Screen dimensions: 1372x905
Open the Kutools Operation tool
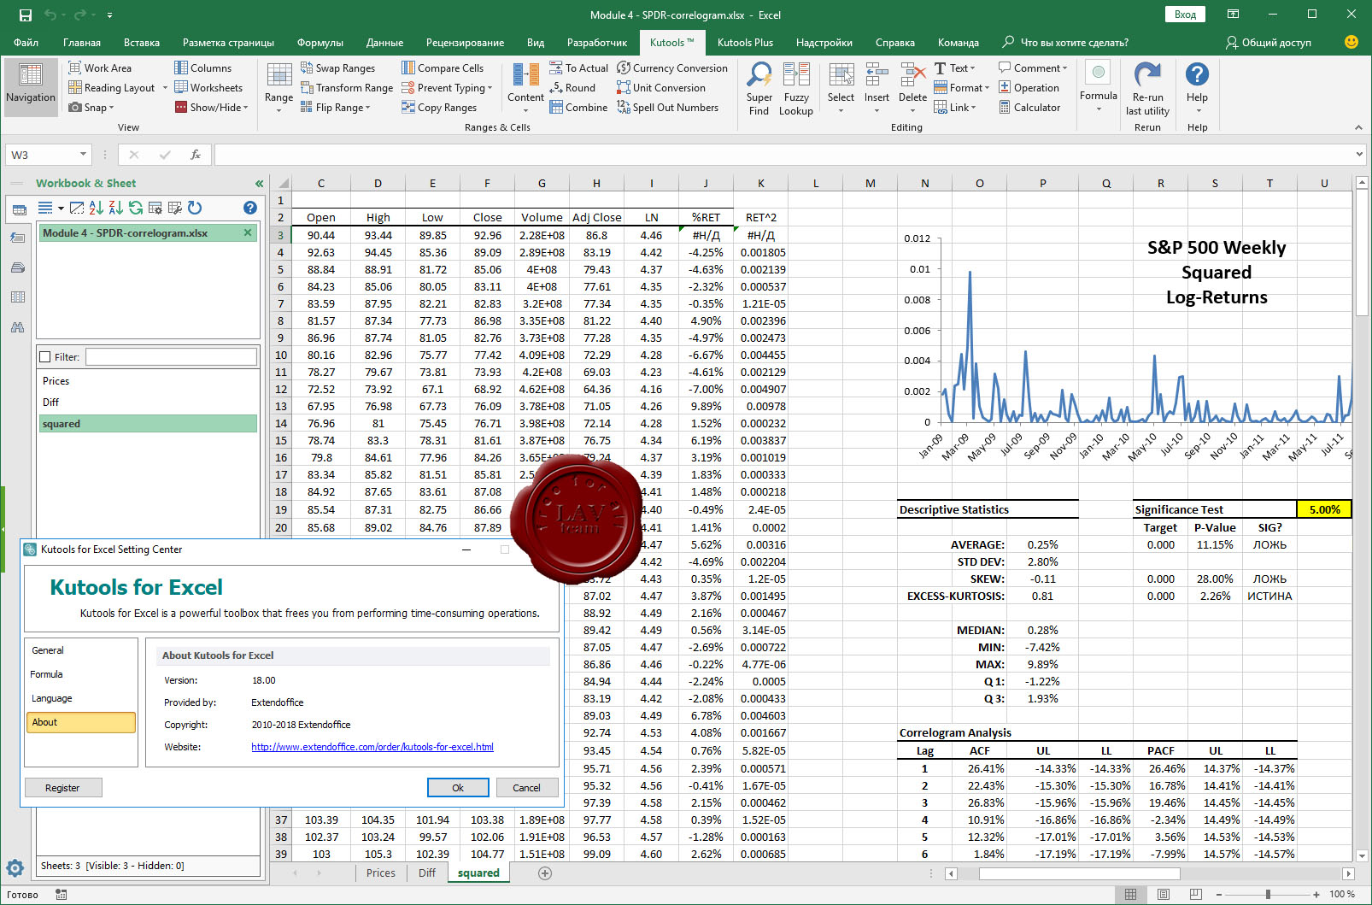[1029, 88]
